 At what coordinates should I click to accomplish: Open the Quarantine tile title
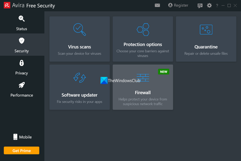pos(206,47)
